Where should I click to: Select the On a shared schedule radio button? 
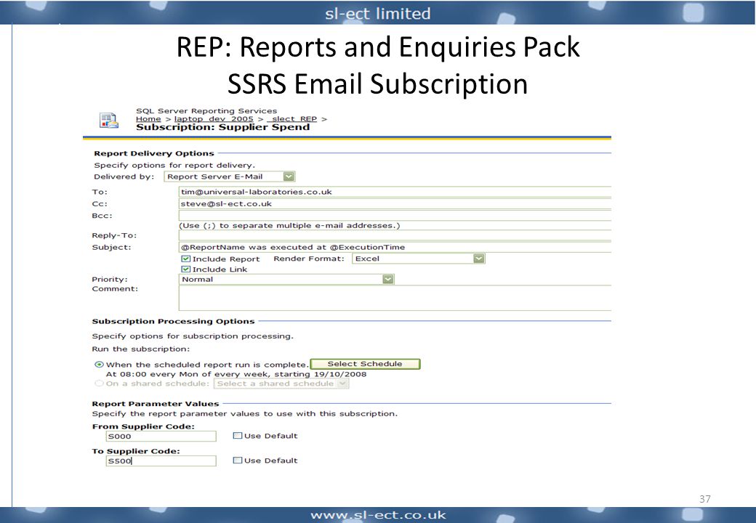pyautogui.click(x=99, y=384)
